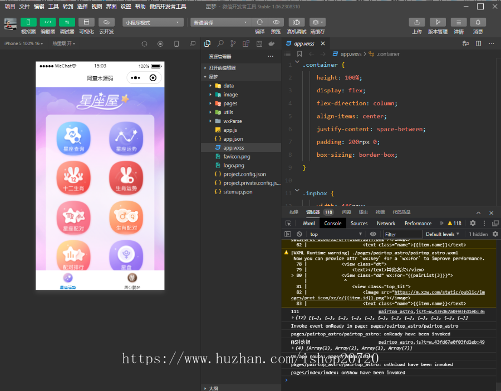Open the 项目 menu
This screenshot has width=501, height=391.
pyautogui.click(x=10, y=6)
